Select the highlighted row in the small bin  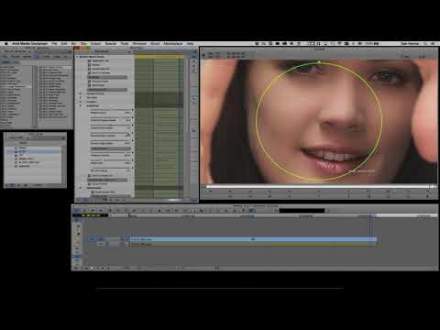[34, 151]
